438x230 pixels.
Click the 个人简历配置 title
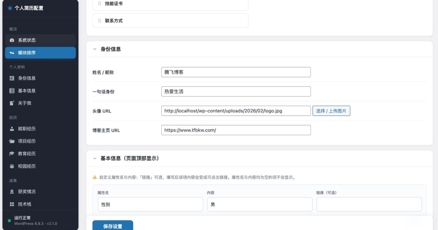29,8
